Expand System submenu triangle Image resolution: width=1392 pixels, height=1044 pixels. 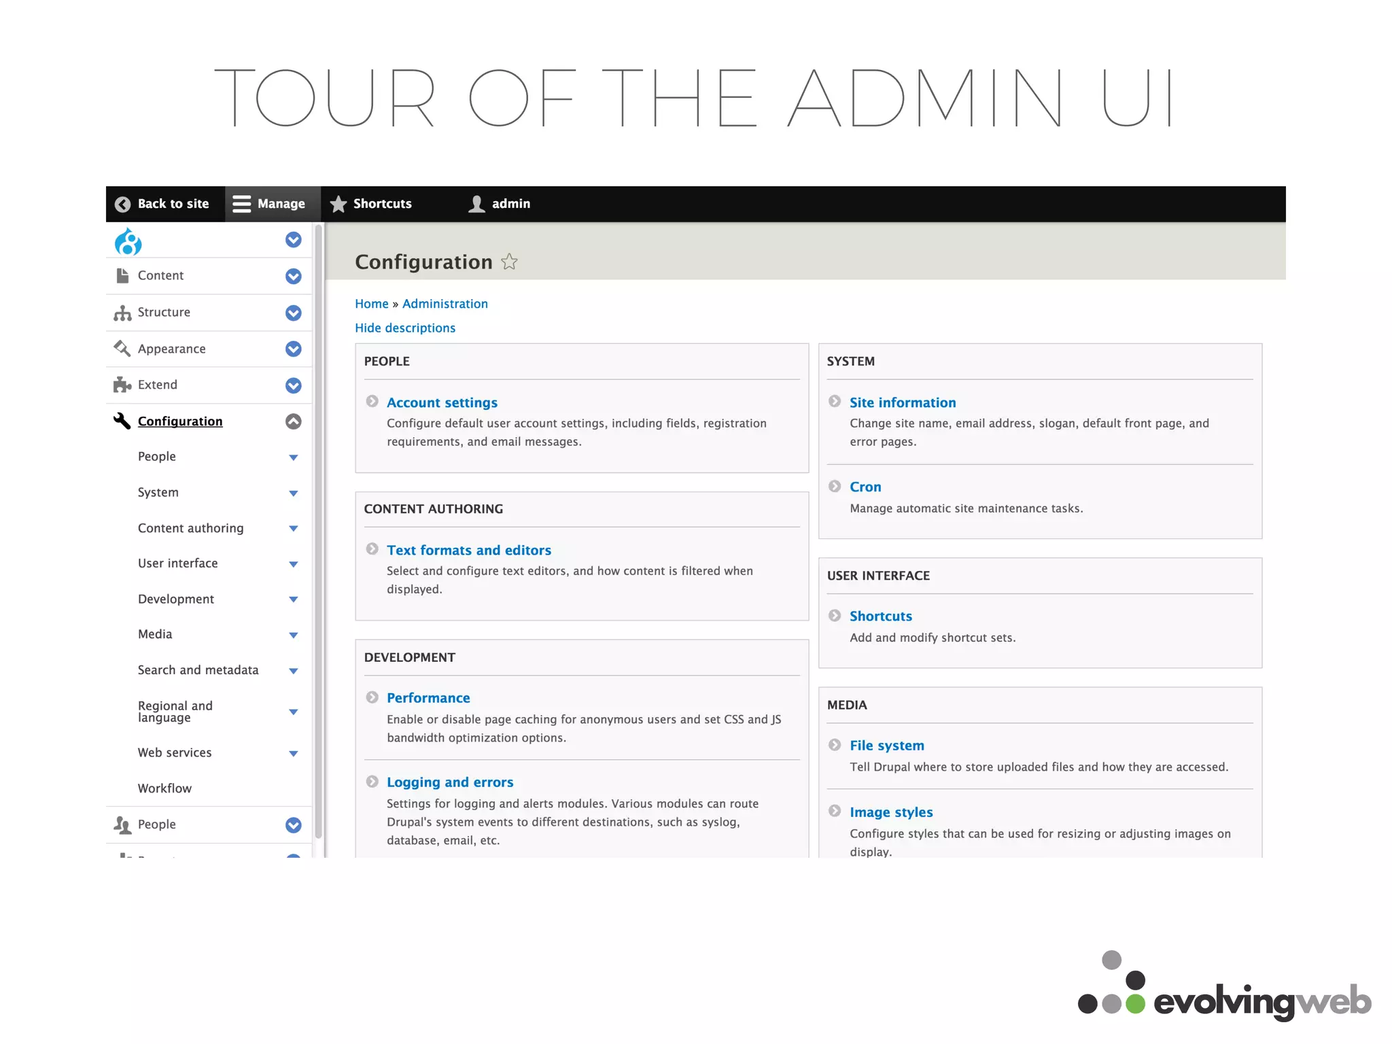pyautogui.click(x=293, y=493)
